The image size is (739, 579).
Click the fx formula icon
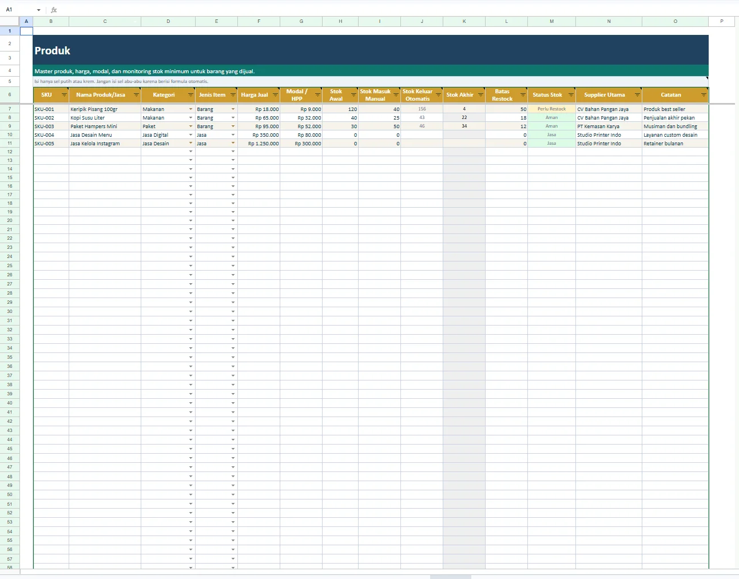54,10
